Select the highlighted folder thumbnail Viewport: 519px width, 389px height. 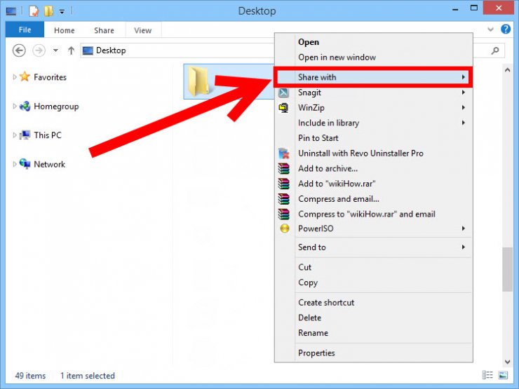(x=198, y=81)
